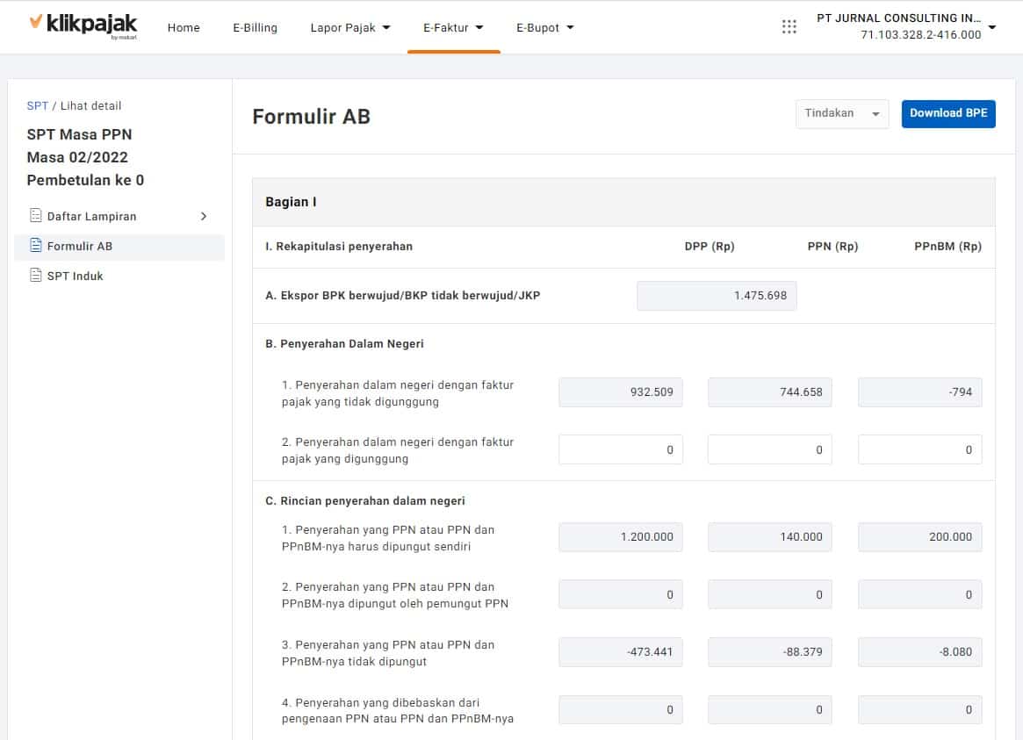Click the Ekspor BPK berwujud DPP field
The image size is (1023, 740).
pos(717,296)
